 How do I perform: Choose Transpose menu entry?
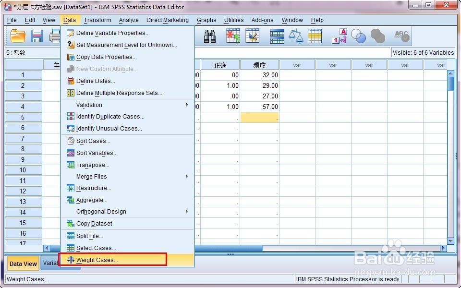pos(127,165)
